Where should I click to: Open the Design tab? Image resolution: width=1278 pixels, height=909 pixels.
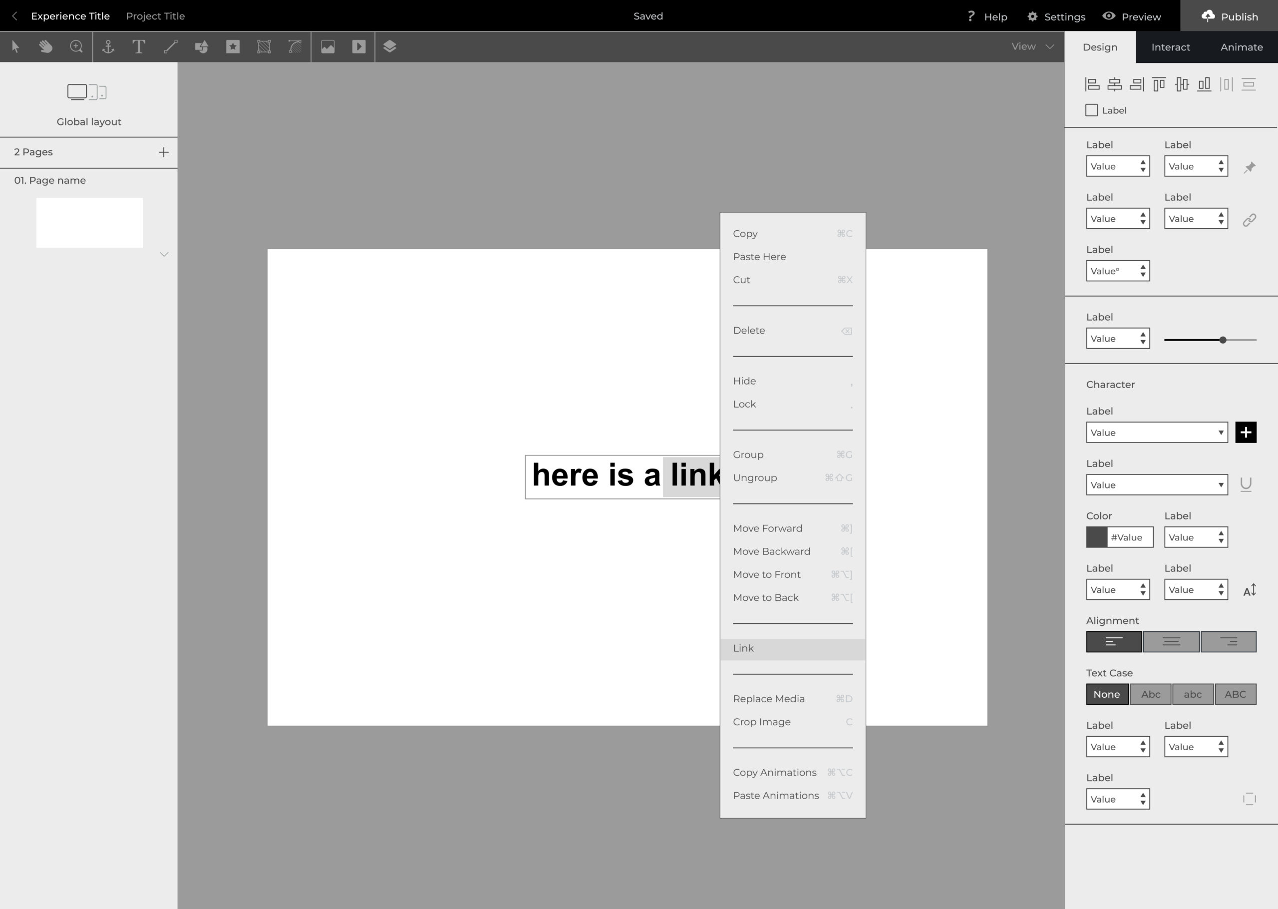tap(1100, 47)
